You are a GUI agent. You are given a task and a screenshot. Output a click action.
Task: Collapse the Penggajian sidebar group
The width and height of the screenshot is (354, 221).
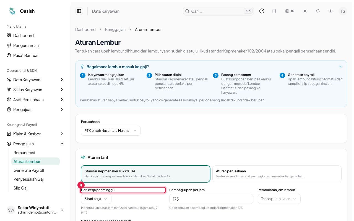(x=35, y=144)
